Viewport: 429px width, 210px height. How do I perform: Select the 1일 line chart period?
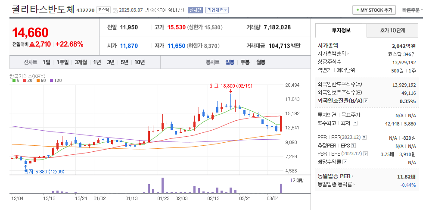click(x=46, y=62)
